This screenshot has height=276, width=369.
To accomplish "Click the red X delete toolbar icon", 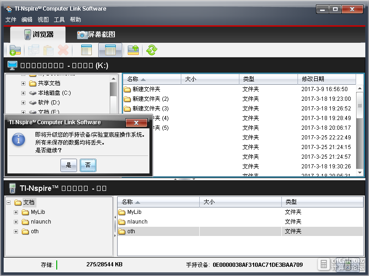I will pos(63,50).
